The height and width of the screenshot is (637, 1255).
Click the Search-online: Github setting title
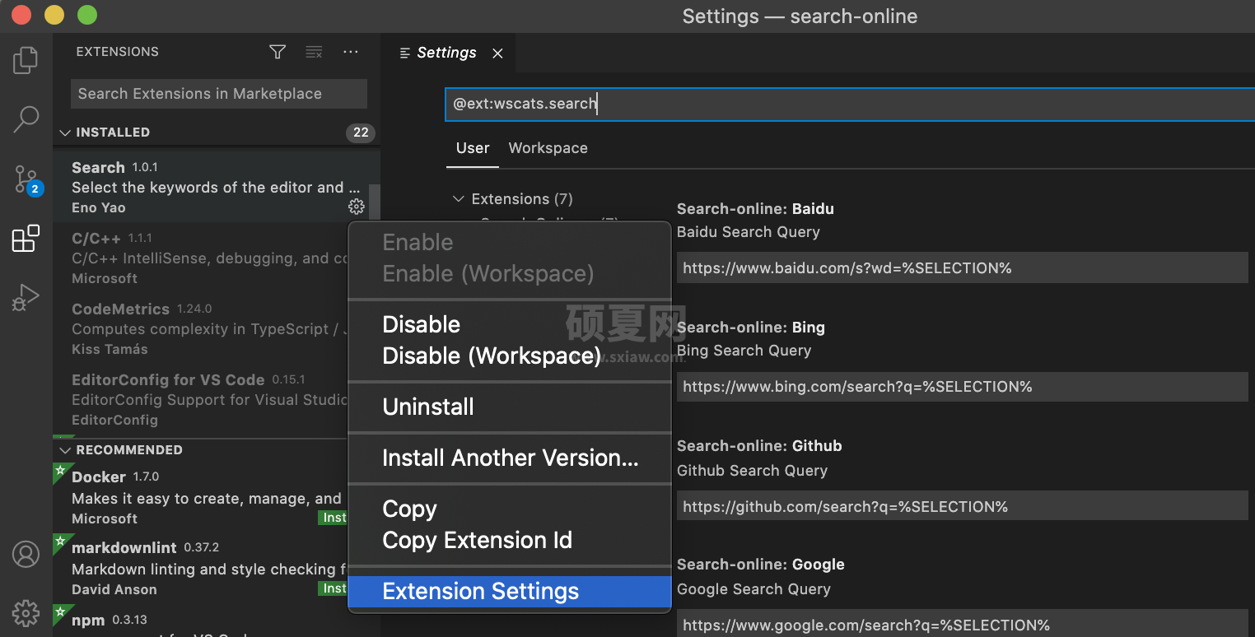point(759,446)
